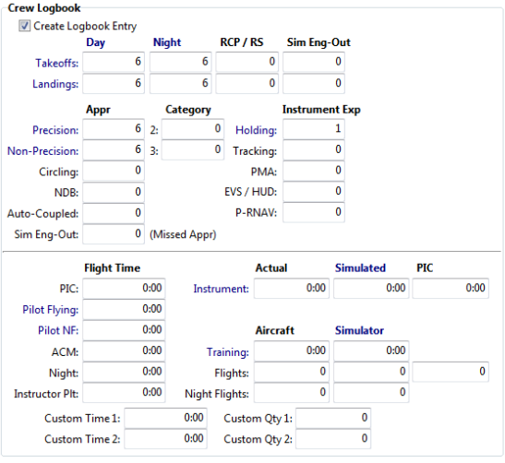
Task: Select the Training Simulator time field
Action: [371, 350]
